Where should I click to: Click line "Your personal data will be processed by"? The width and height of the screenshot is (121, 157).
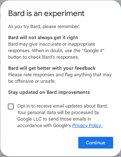58,112
